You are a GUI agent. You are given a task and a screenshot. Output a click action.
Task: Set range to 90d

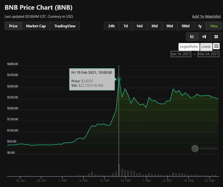click(x=170, y=26)
